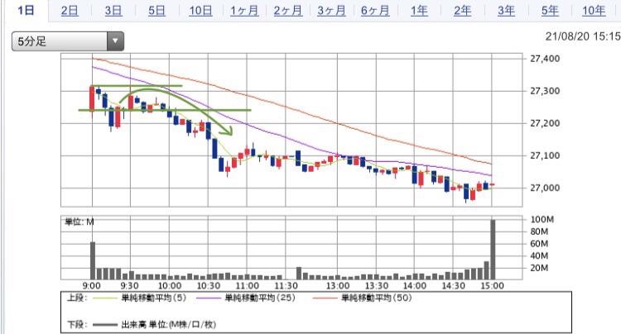Click the 15:00 time axis label
This screenshot has width=621, height=334.
pos(492,286)
